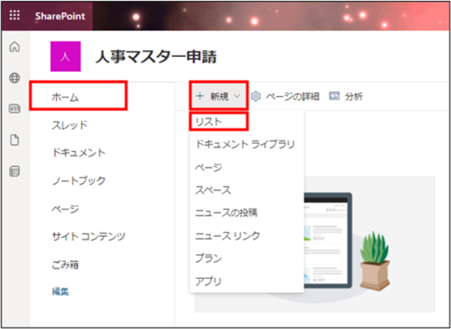
Task: Open ノートブック in the left navigation
Action: [79, 181]
